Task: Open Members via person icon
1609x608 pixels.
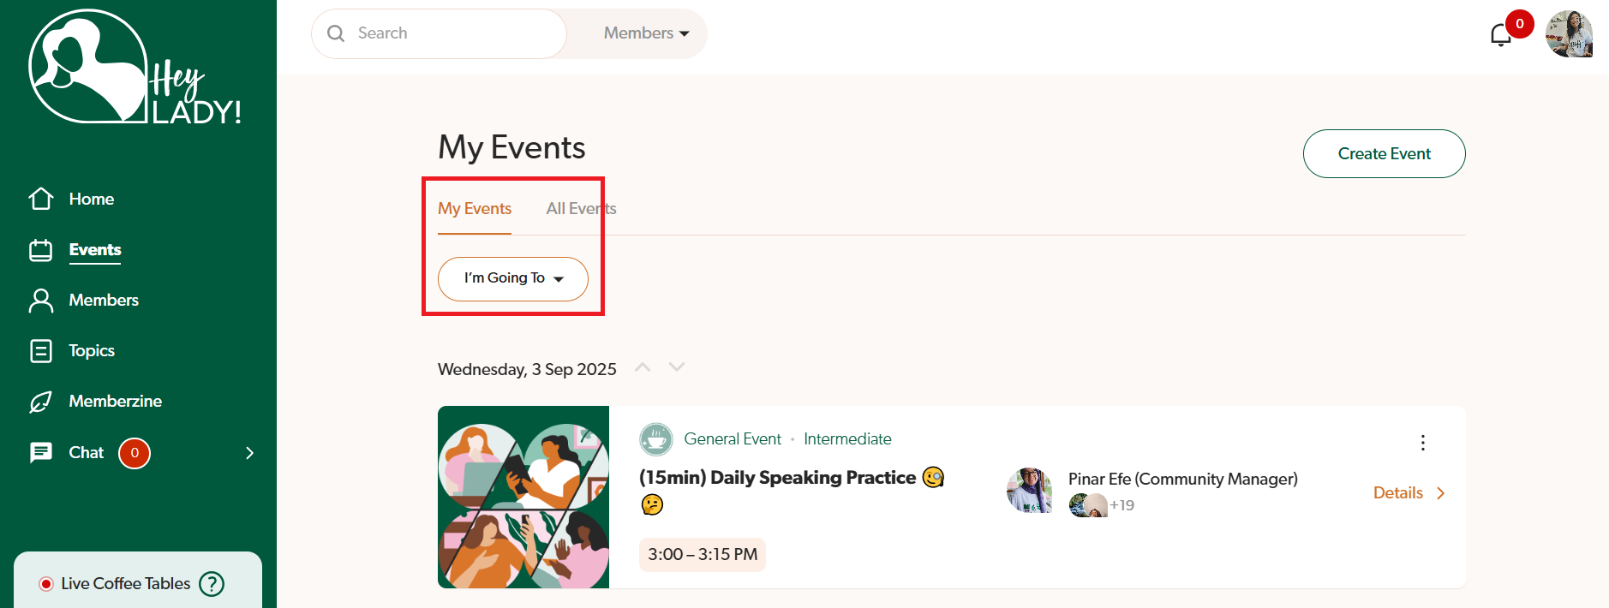Action: 41,301
